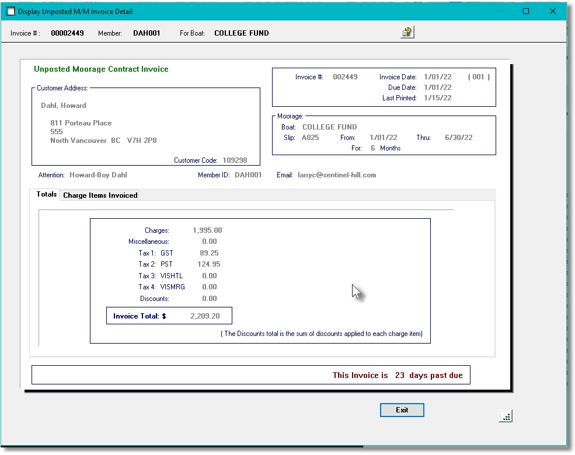The height and width of the screenshot is (455, 575).
Task: Click the Exit button
Action: [402, 410]
